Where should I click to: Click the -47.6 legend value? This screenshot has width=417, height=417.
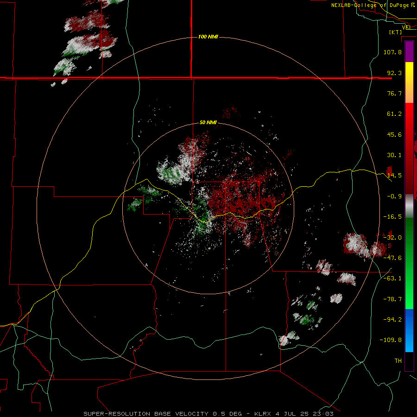(x=392, y=258)
